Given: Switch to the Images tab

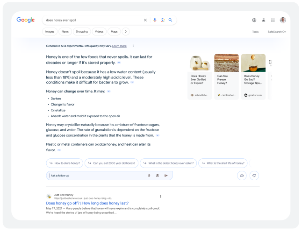Looking at the screenshot, I should (x=50, y=32).
